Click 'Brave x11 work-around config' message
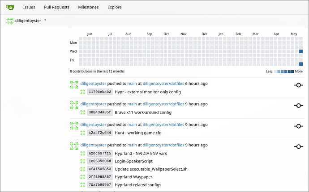309x192 pixels. click(x=143, y=113)
